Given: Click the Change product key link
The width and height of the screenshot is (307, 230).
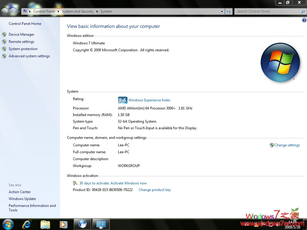Looking at the screenshot, I should coord(155,190).
